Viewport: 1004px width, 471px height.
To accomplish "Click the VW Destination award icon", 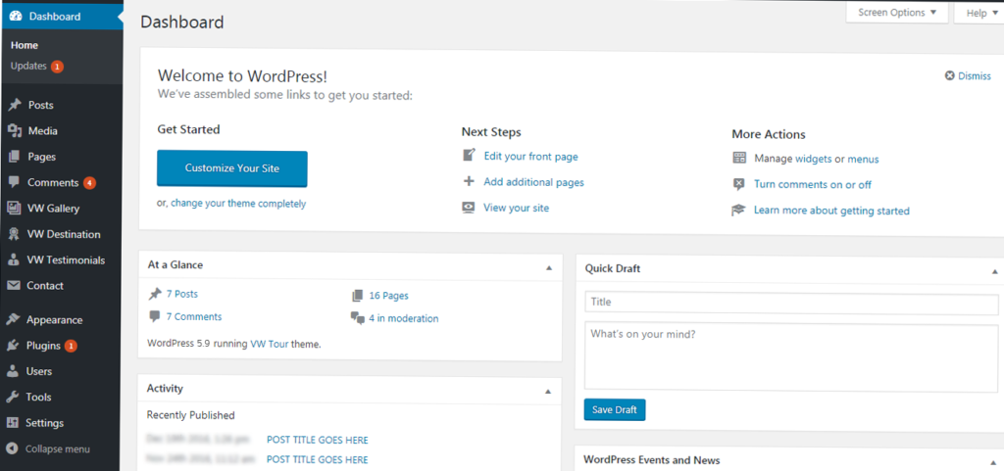I will [14, 234].
